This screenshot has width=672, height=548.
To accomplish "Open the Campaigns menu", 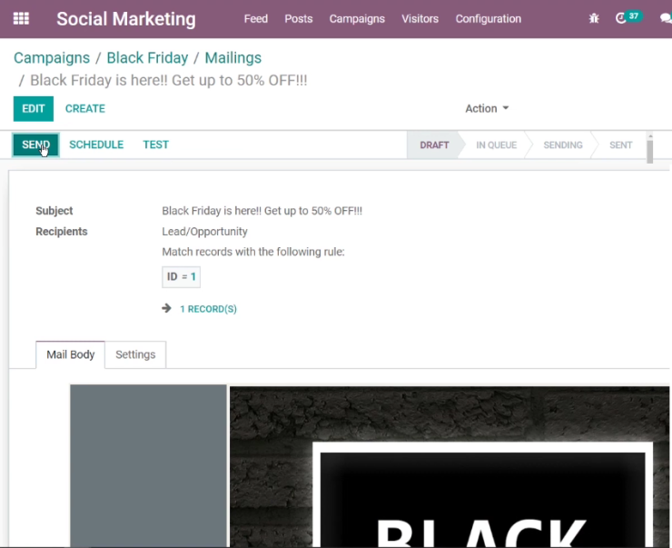I will point(357,19).
